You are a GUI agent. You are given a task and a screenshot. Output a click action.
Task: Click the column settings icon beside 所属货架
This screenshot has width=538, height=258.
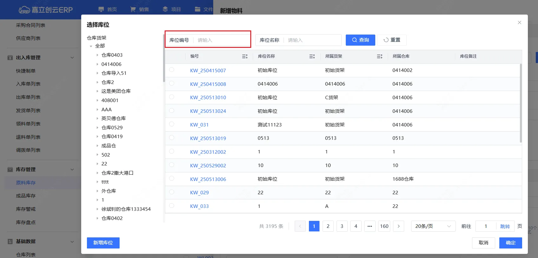(379, 56)
